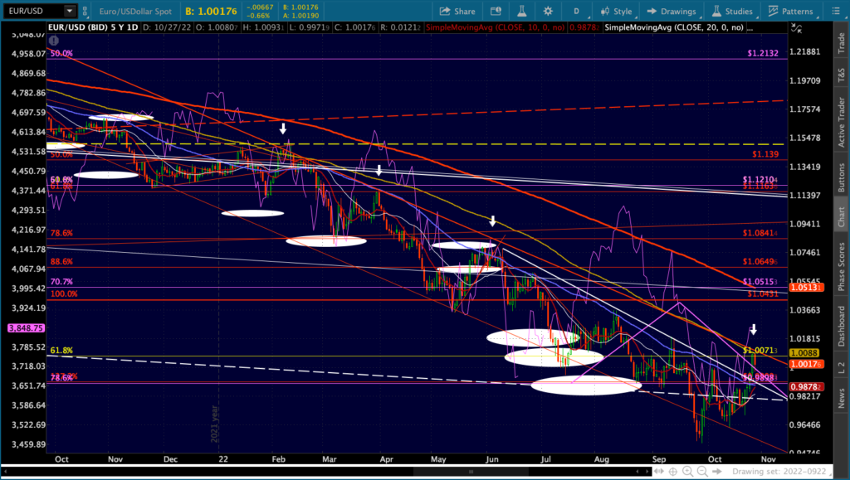The width and height of the screenshot is (850, 480).
Task: Click the collapse-arrows icon above price axis
Action: [796, 28]
